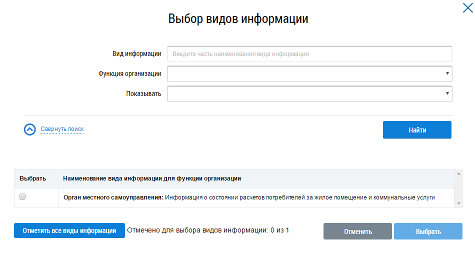Tick the checkbox for 'Орган местного самоуправления' row

[22, 197]
